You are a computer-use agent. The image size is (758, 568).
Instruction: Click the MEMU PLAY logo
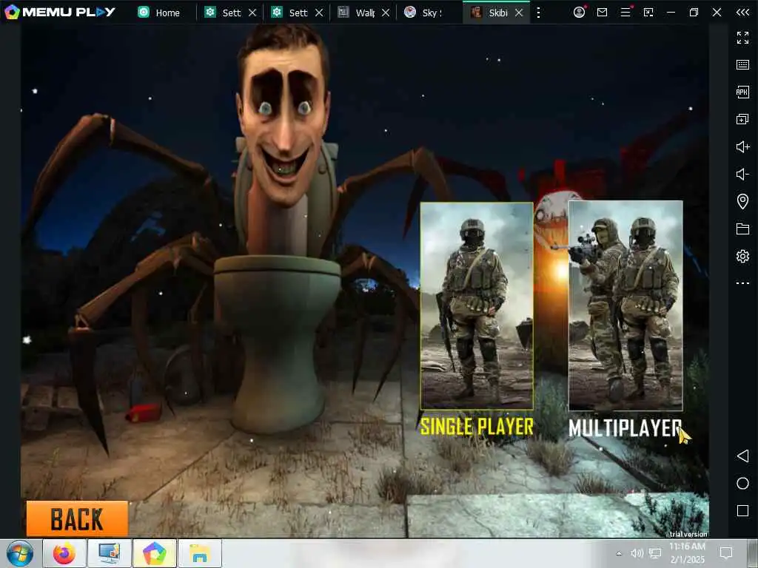(x=60, y=12)
